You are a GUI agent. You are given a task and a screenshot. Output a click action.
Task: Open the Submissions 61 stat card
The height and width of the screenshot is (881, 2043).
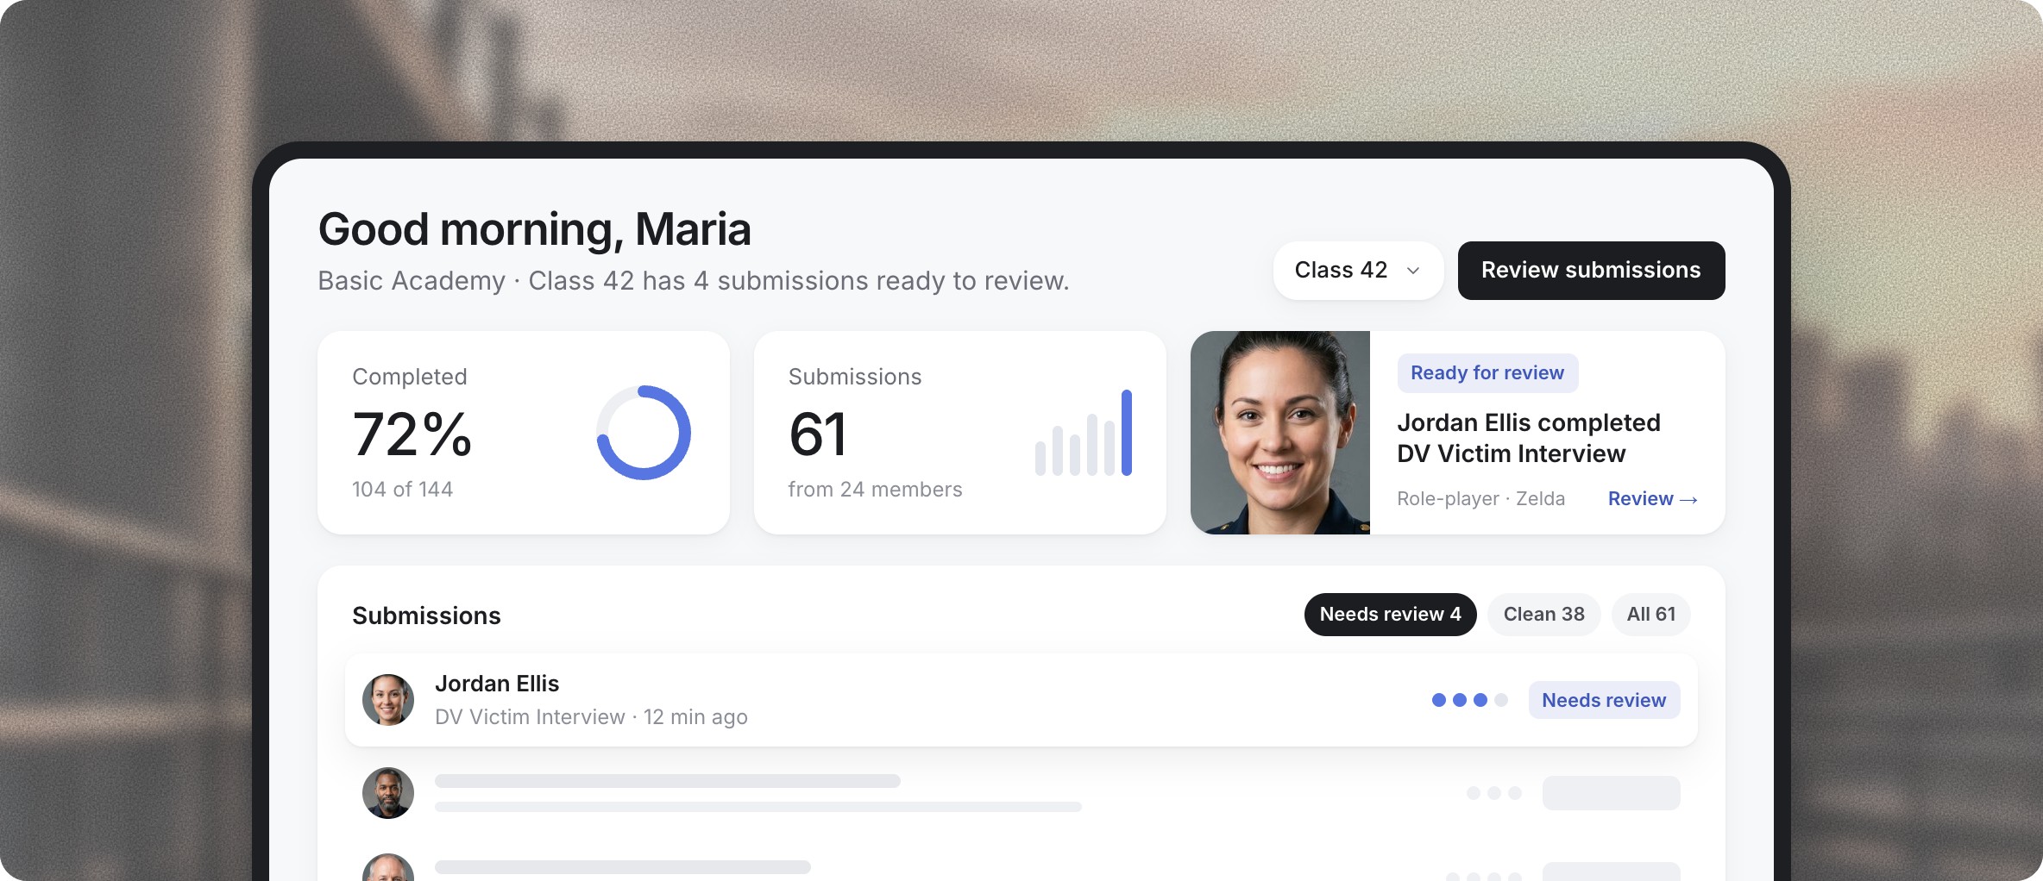pos(960,433)
